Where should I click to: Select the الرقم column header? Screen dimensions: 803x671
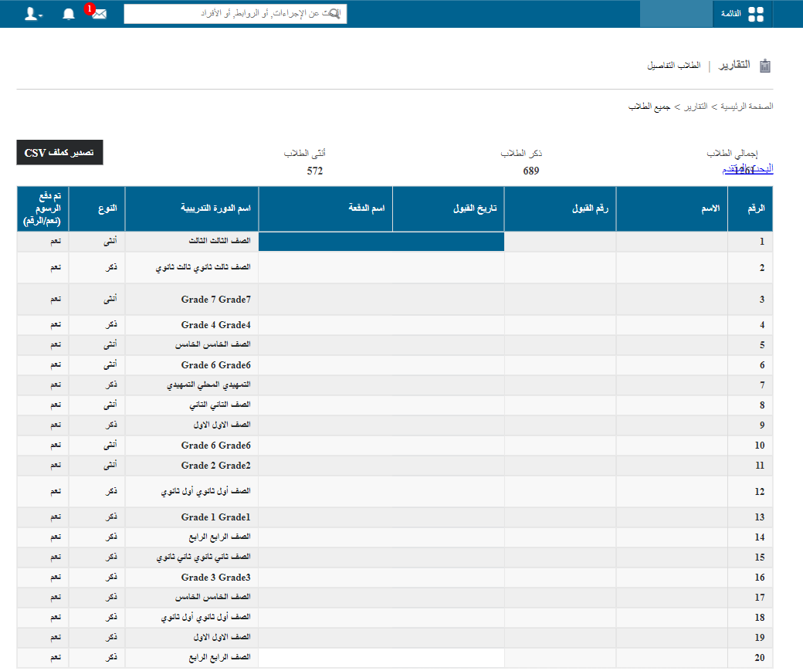(750, 209)
